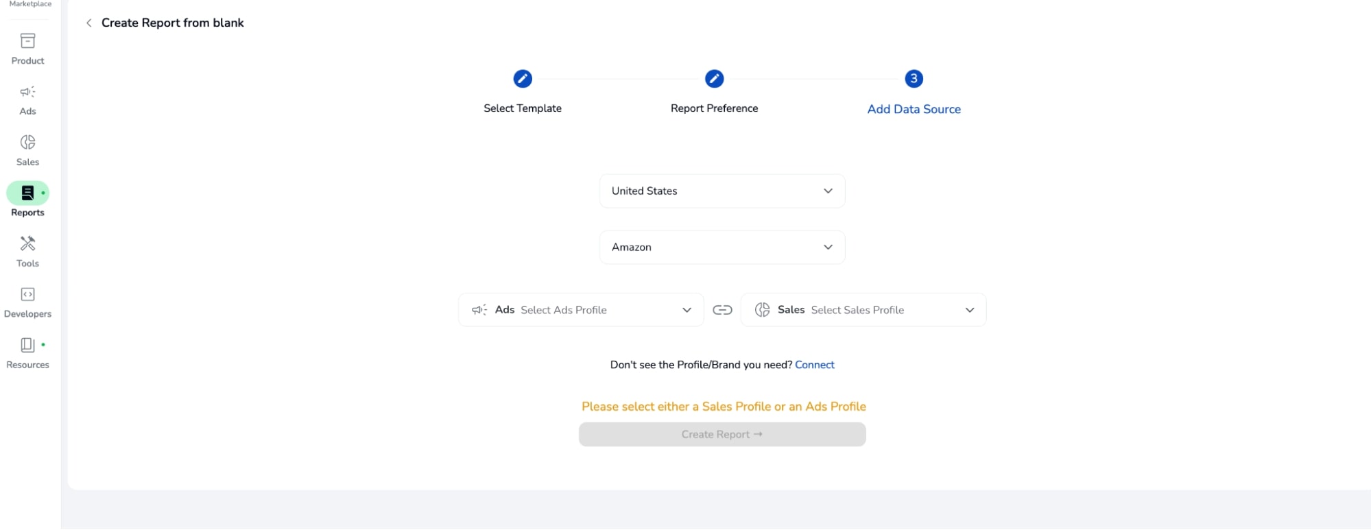Go to the Select Template step label
This screenshot has width=1371, height=530.
(x=523, y=108)
